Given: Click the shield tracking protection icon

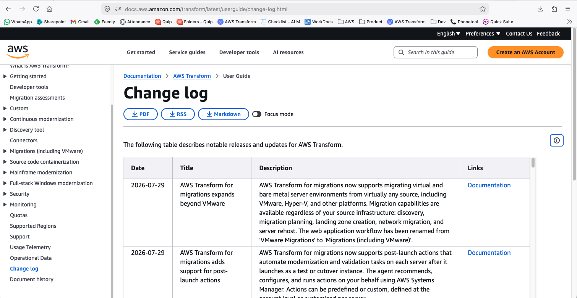Looking at the screenshot, I should [107, 9].
